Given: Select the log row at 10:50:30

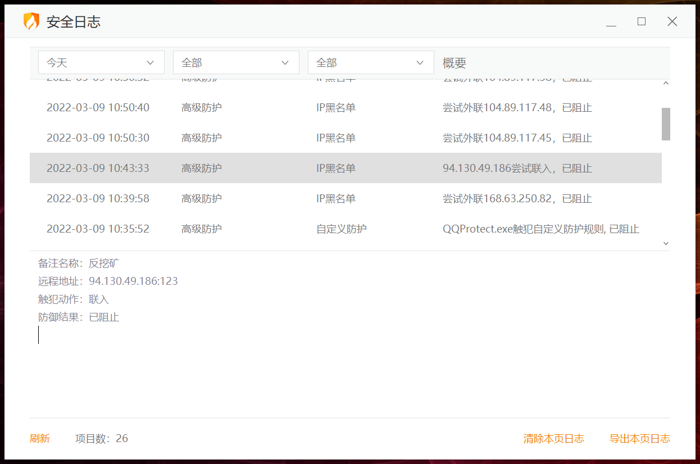Looking at the screenshot, I should (x=346, y=138).
